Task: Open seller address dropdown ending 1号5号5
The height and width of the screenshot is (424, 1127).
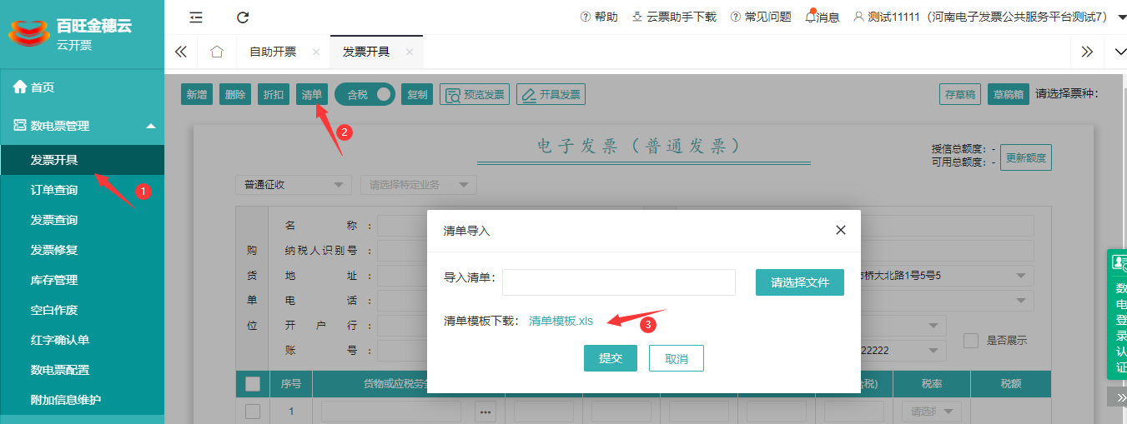Action: pos(947,276)
